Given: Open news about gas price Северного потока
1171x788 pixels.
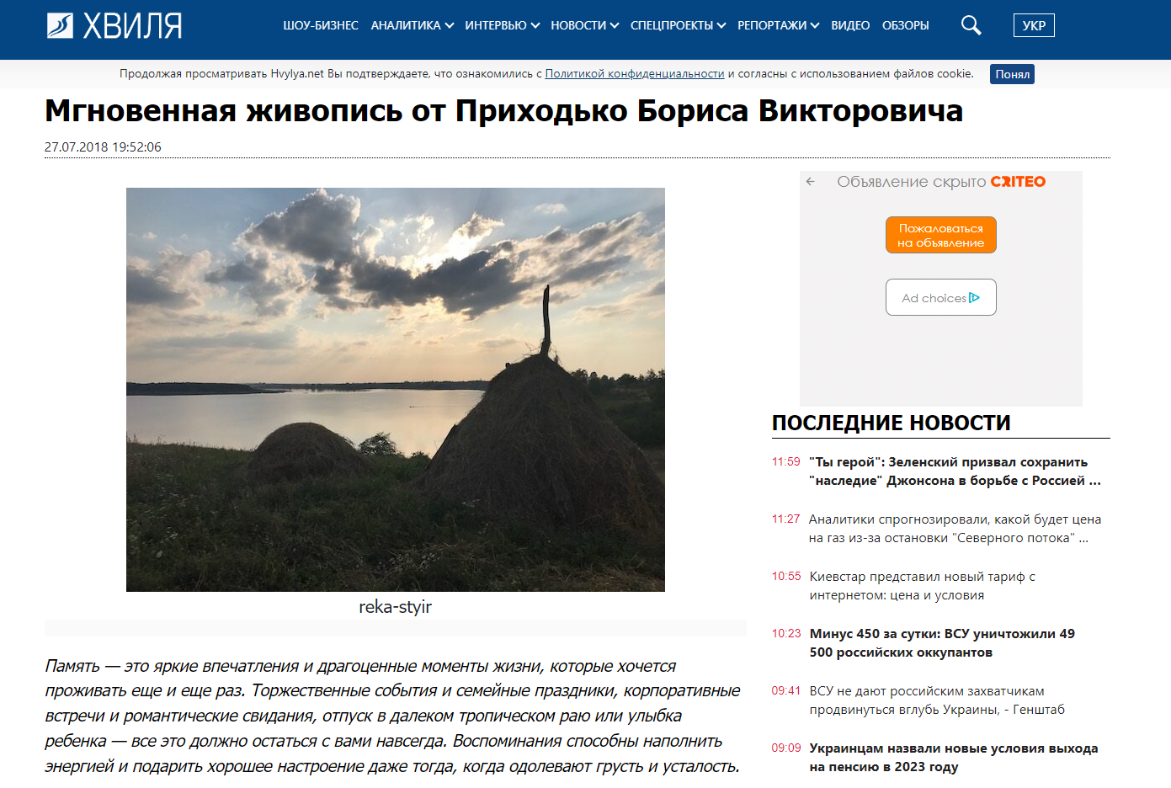Looking at the screenshot, I should tap(955, 529).
